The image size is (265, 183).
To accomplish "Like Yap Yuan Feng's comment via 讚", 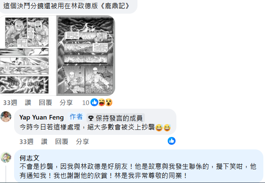I will tap(44, 142).
